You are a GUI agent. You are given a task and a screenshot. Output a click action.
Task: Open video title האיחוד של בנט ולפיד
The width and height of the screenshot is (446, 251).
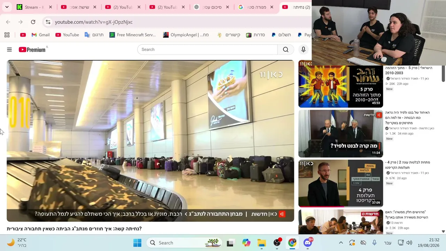(407, 118)
